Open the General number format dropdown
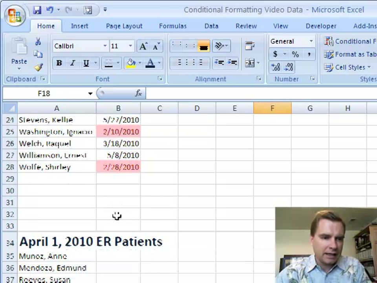The width and height of the screenshot is (377, 283). pyautogui.click(x=311, y=41)
